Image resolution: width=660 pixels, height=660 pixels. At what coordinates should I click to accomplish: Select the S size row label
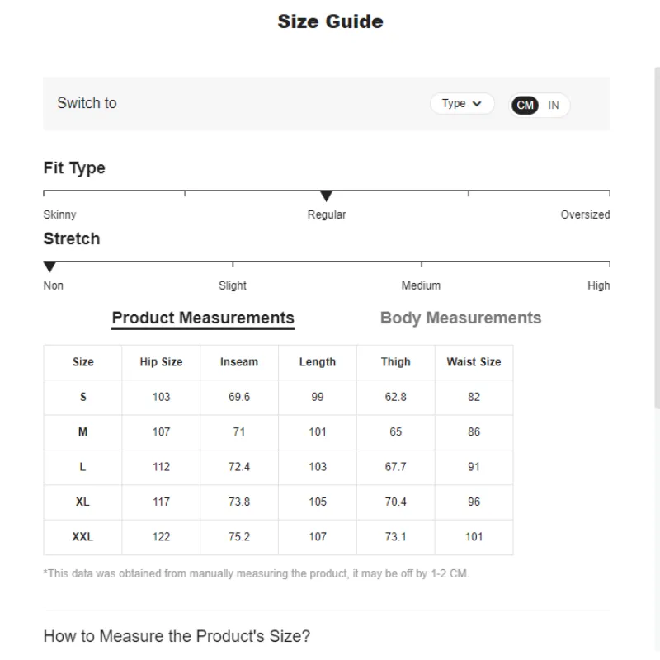82,397
